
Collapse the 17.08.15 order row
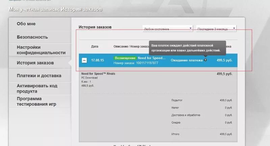pyautogui.click(x=84, y=60)
